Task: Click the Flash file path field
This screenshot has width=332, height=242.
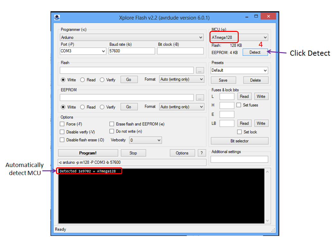Action: pyautogui.click(x=127, y=70)
